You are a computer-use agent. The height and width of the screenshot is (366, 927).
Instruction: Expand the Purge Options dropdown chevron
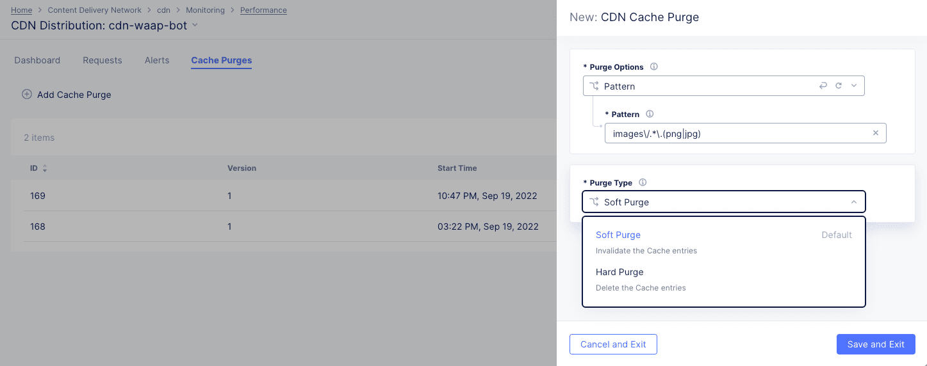point(854,86)
